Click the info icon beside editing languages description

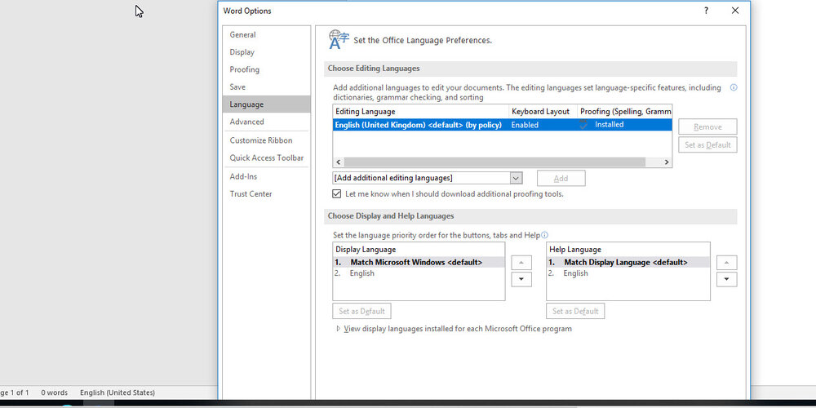(x=734, y=87)
